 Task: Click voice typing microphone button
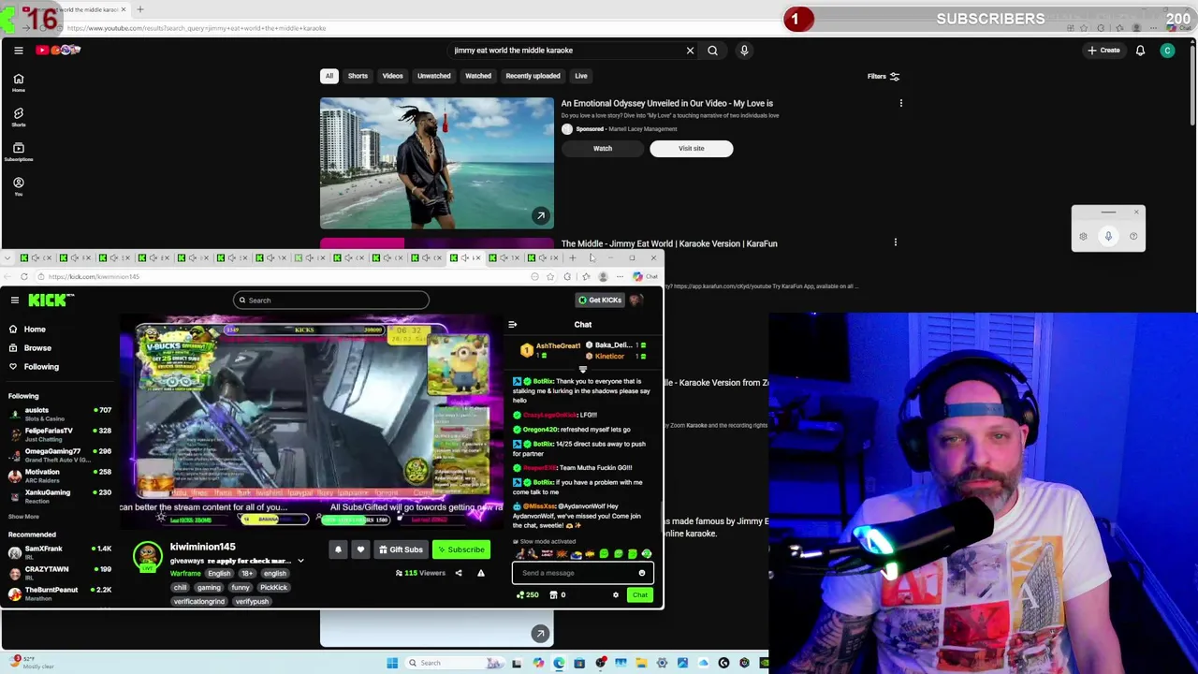1108,237
